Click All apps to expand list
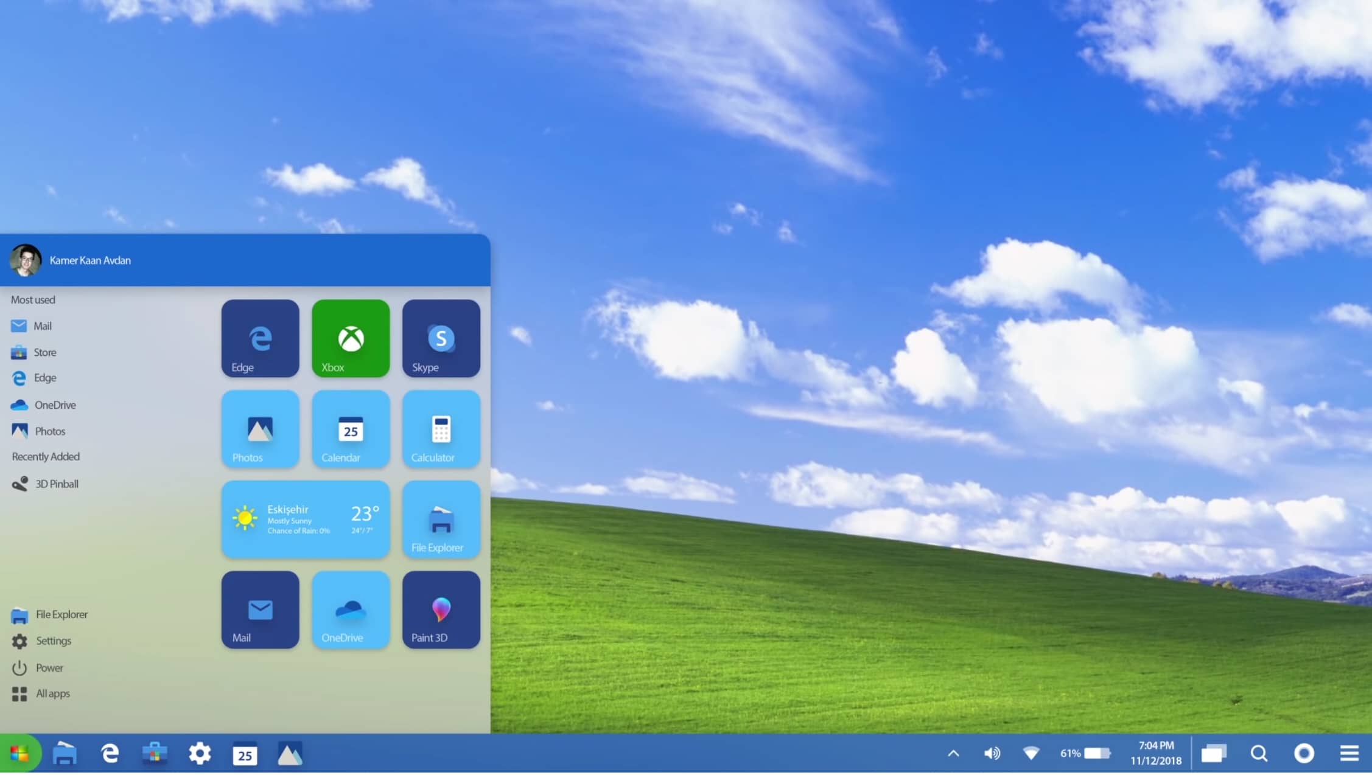Viewport: 1372px width, 775px height. pyautogui.click(x=52, y=693)
